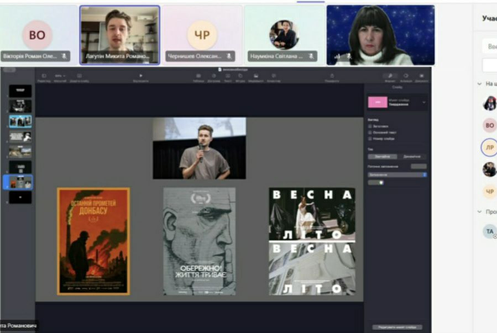Select the Text box tool icon
497x333 pixels.
[228, 76]
